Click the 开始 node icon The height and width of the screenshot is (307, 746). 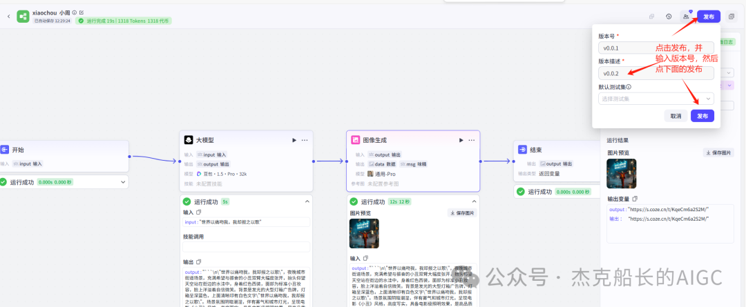(x=4, y=150)
